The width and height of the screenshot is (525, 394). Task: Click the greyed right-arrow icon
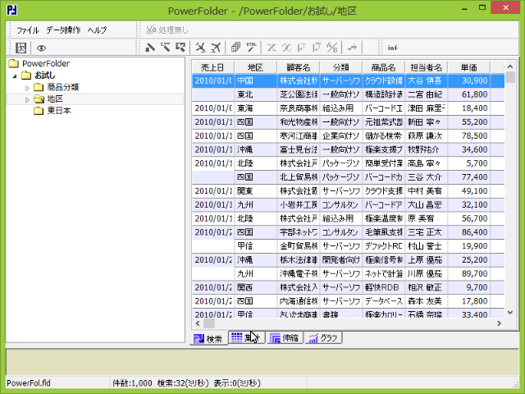[x=352, y=48]
